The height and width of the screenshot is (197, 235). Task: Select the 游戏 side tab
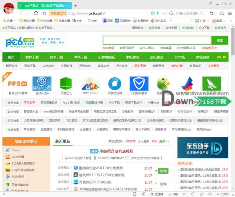163,184
